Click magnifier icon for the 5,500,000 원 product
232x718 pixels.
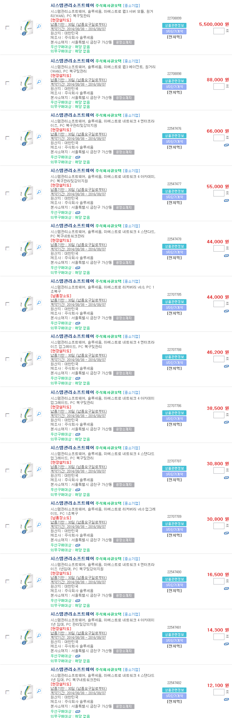[x=39, y=26]
